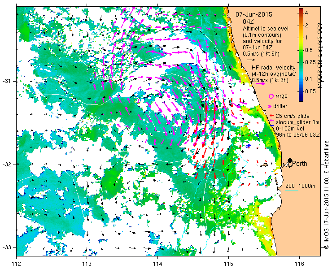Click the colorbar tick label 0.5
Screen dimensions: 332x269
coord(309,50)
